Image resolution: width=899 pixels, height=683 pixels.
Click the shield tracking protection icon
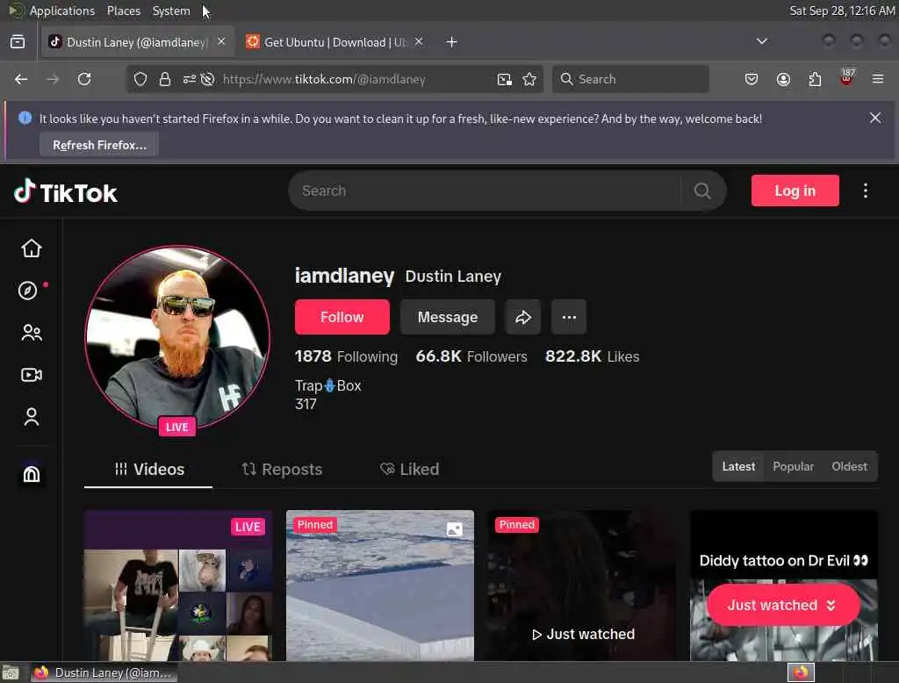tap(140, 79)
